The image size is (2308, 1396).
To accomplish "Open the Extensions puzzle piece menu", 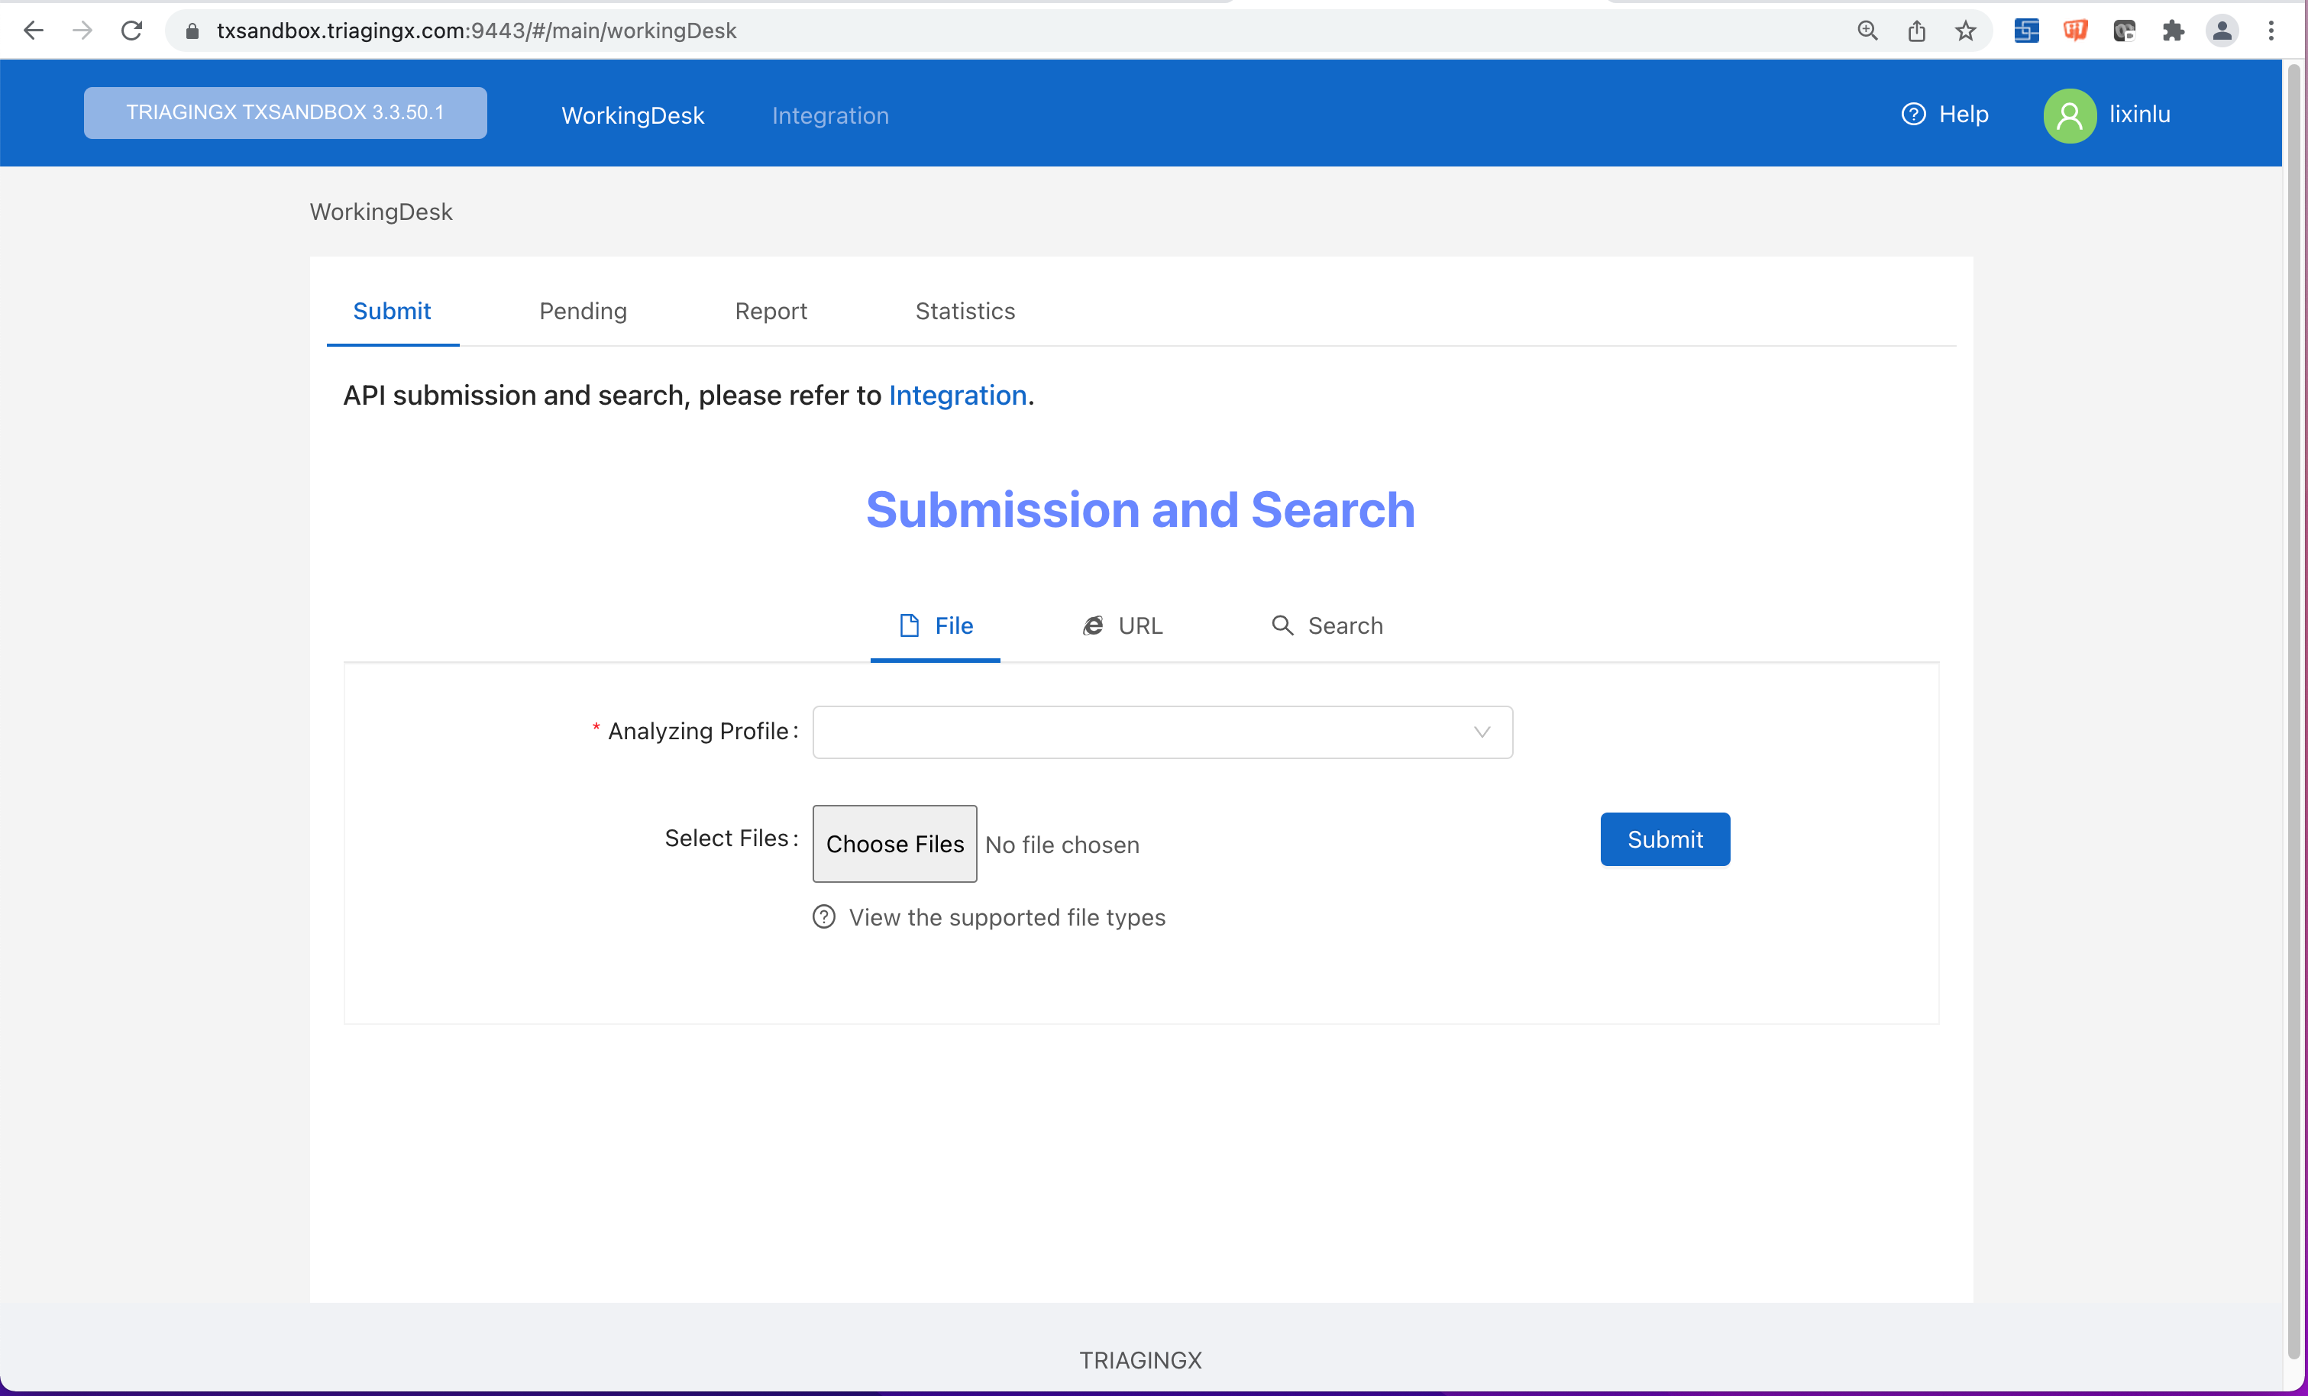I will (x=2173, y=31).
